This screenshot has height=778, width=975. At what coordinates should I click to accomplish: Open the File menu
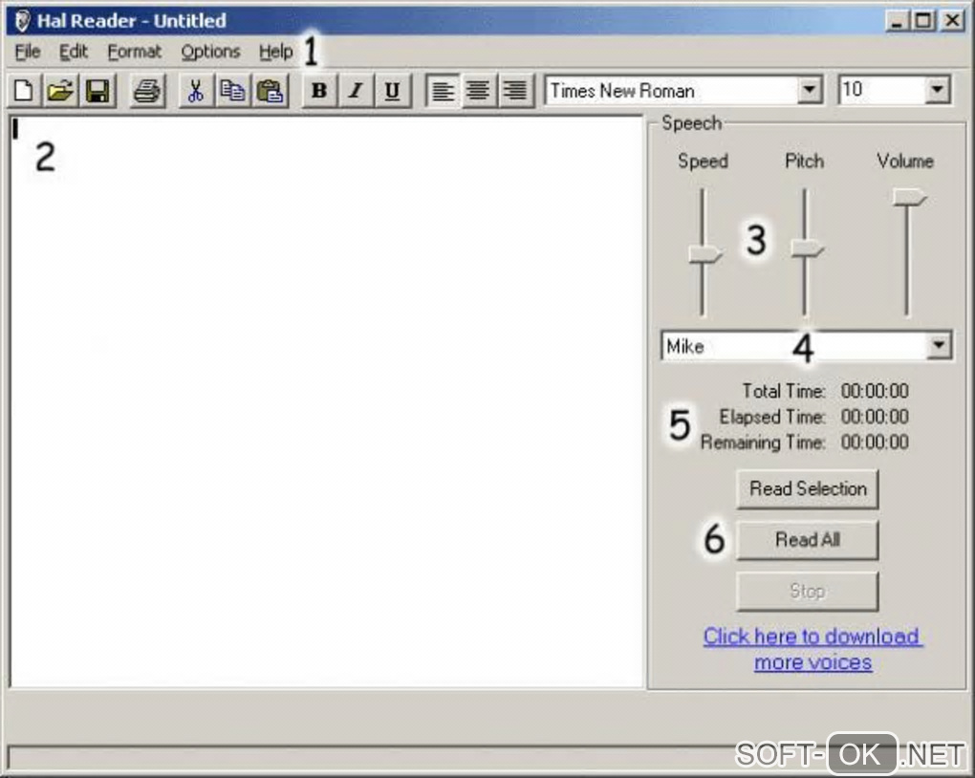(x=28, y=52)
